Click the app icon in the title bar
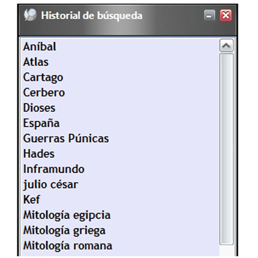The image size is (258, 258). tap(30, 15)
